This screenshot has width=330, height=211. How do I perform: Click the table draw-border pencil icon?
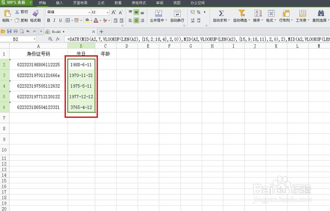[77, 20]
